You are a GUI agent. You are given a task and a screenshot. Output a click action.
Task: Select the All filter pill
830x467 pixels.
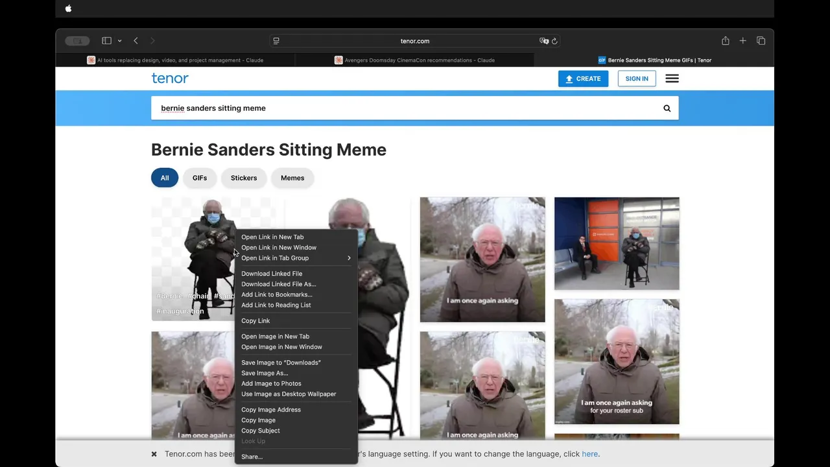click(x=165, y=178)
